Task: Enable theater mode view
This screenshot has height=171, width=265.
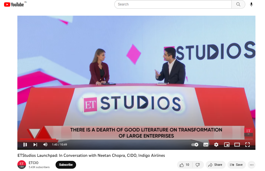Action: [237, 145]
